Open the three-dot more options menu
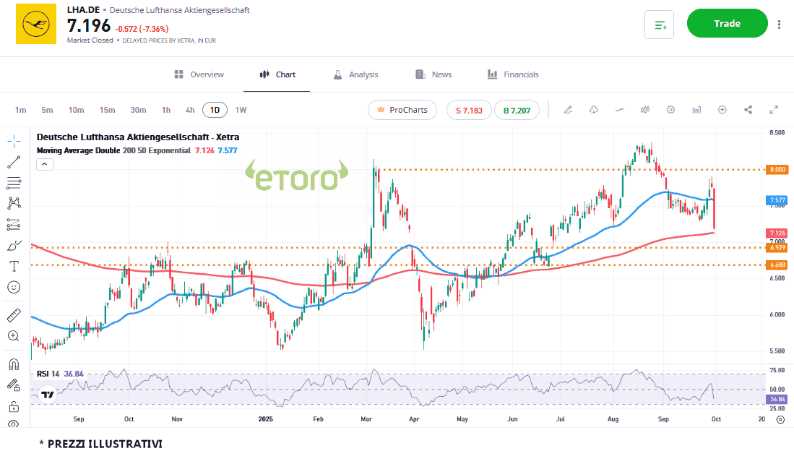This screenshot has height=451, width=794. pos(779,25)
